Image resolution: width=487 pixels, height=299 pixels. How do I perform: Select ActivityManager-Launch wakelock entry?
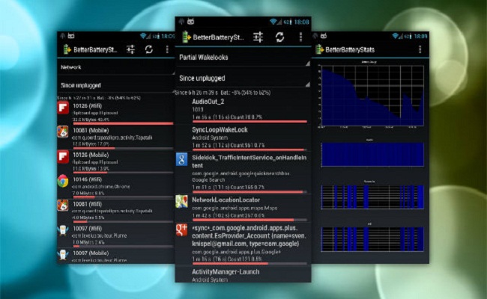(x=243, y=275)
